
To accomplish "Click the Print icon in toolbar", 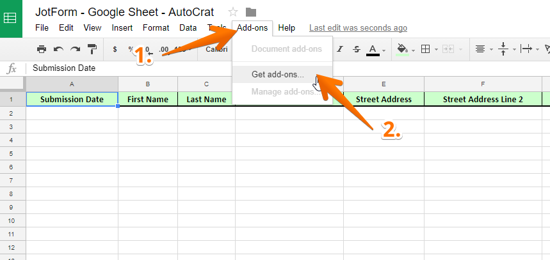I will pyautogui.click(x=42, y=49).
